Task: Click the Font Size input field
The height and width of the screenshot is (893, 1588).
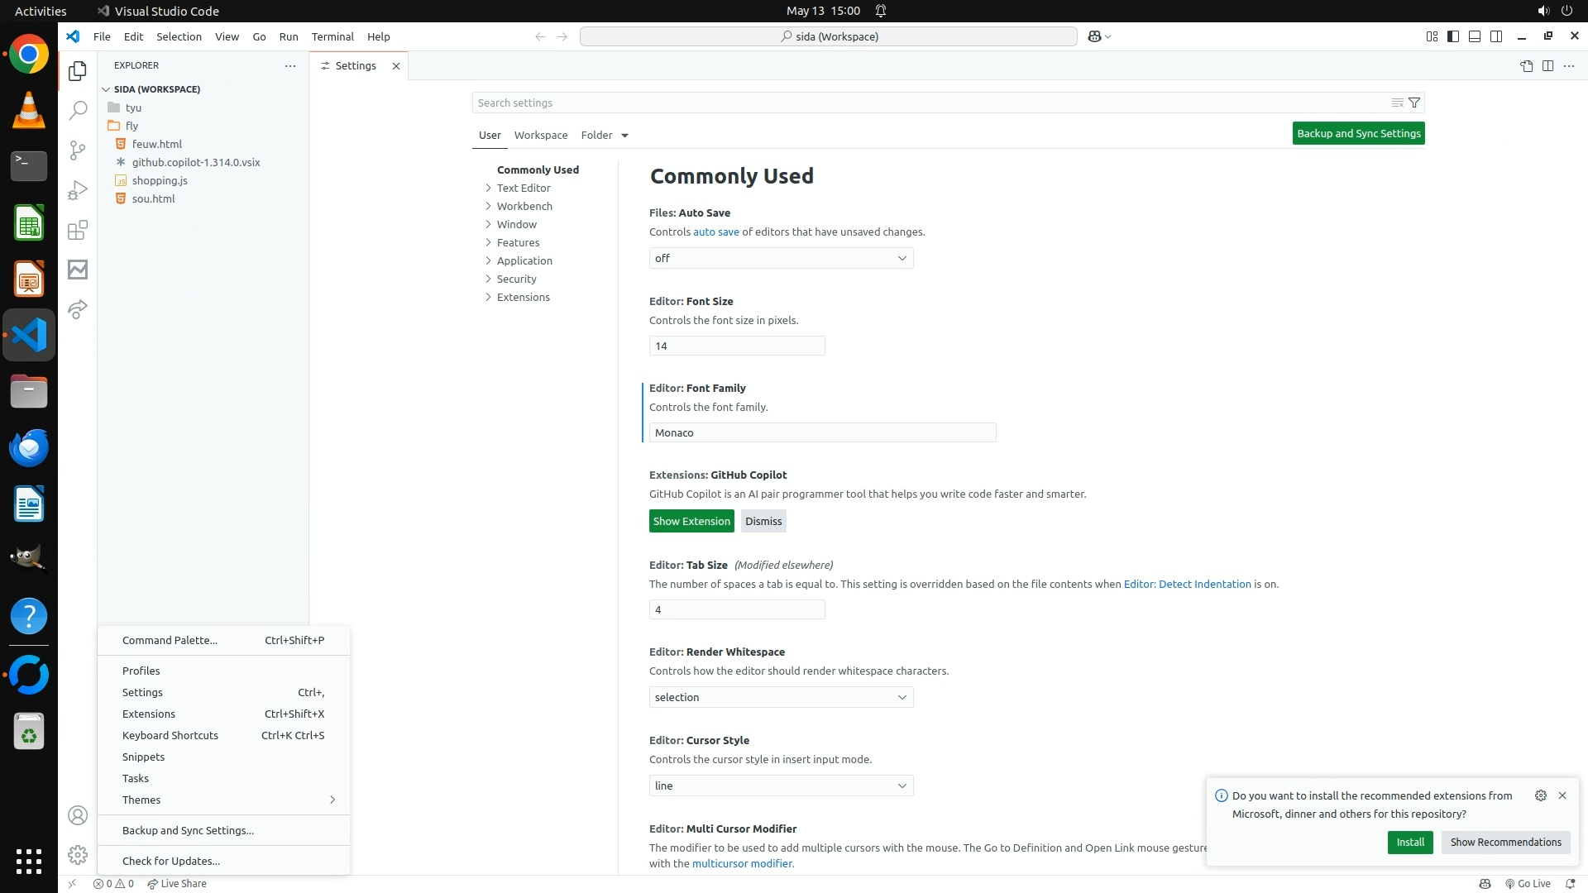Action: 736,346
